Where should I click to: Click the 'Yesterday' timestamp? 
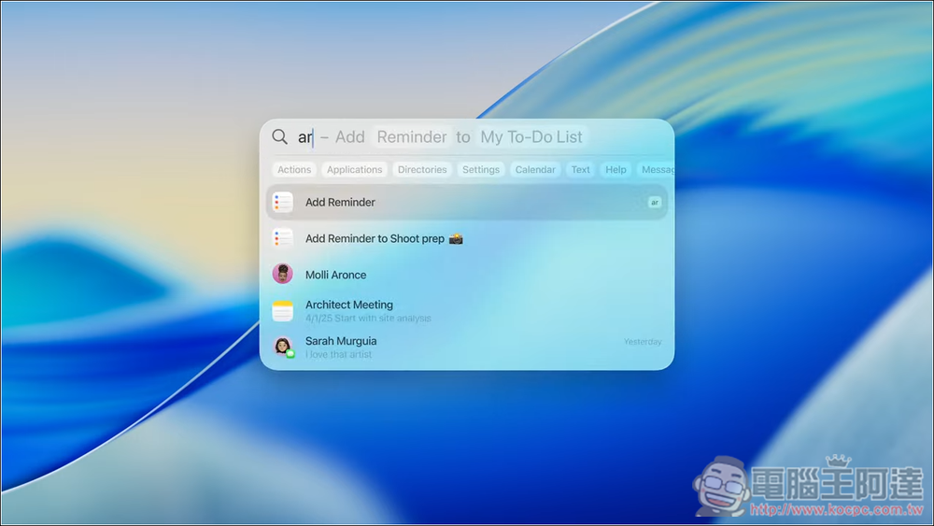click(x=643, y=342)
